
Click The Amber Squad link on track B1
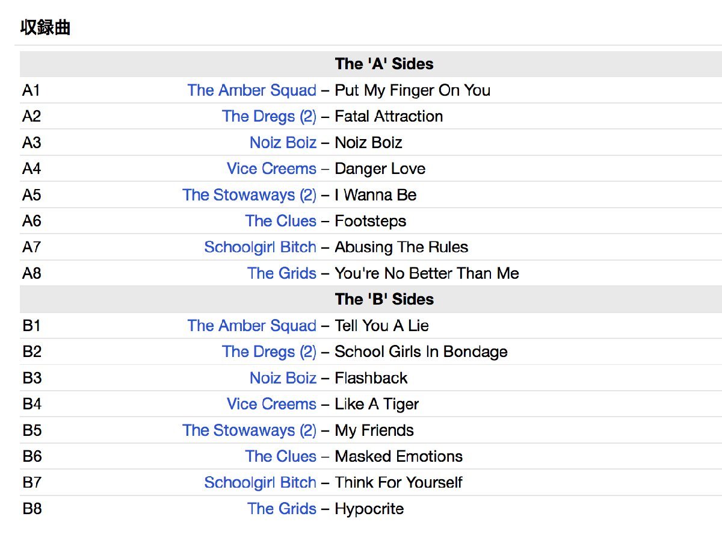coord(251,326)
